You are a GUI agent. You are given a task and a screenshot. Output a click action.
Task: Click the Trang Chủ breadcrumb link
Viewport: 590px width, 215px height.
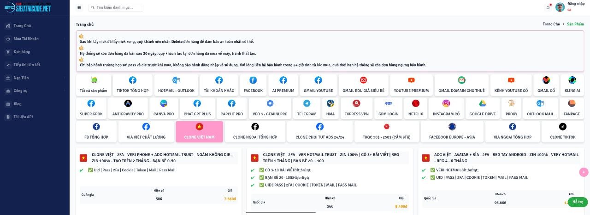tap(551, 24)
